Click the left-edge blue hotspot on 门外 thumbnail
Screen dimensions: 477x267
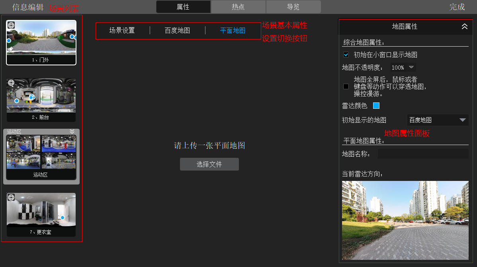coord(9,41)
